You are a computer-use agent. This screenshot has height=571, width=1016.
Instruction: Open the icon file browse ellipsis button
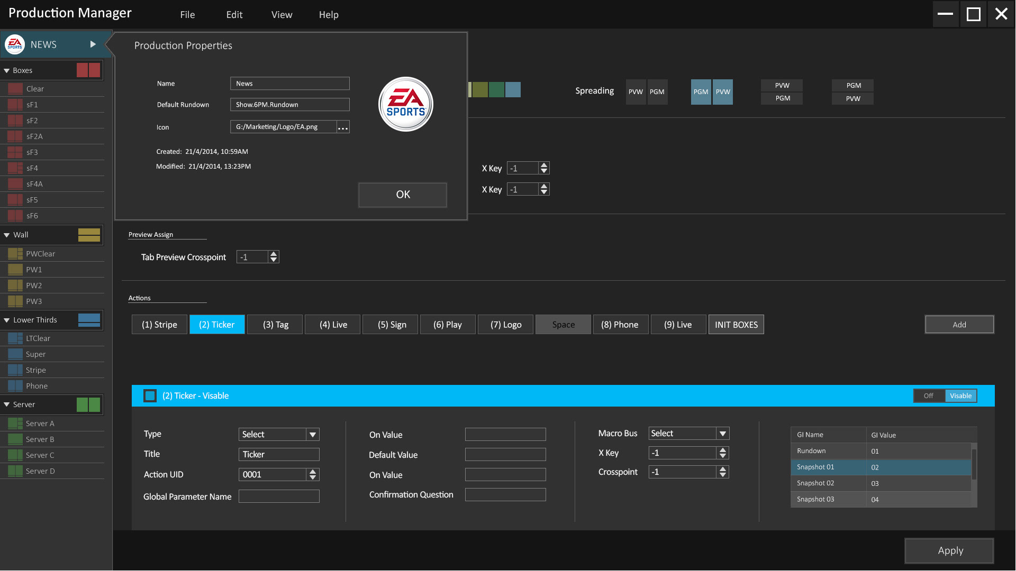point(343,127)
